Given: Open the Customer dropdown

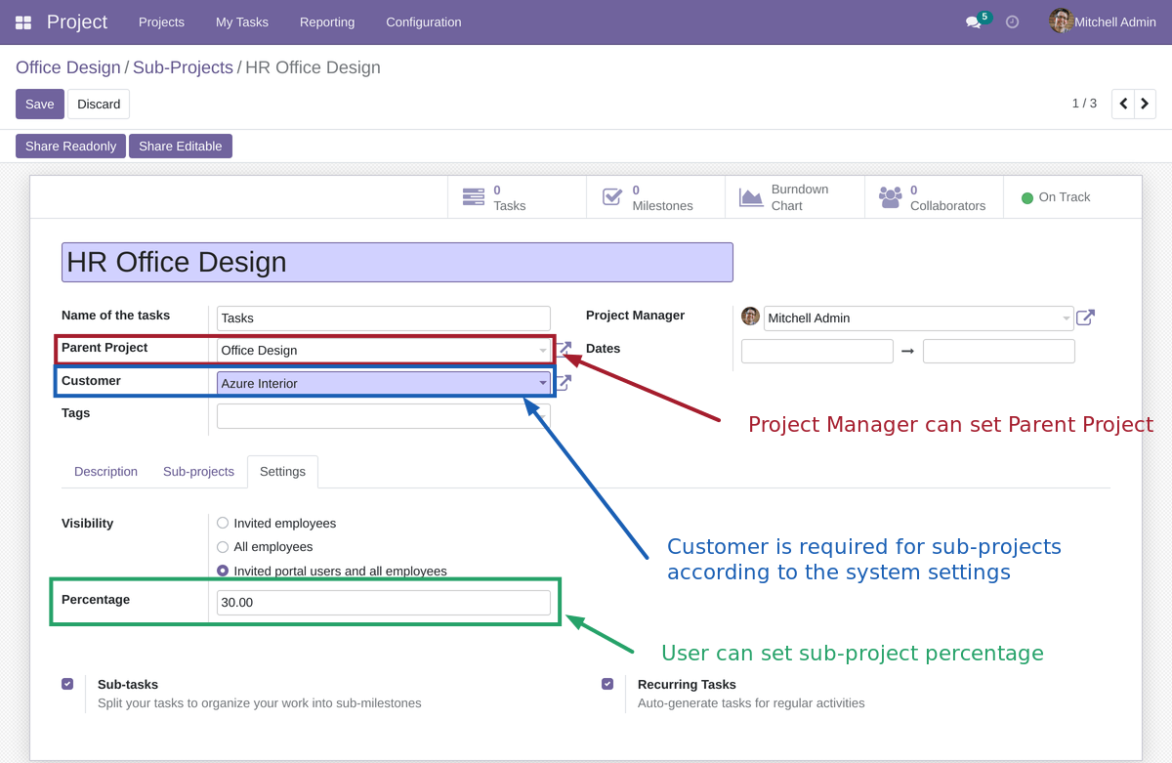Looking at the screenshot, I should 542,383.
